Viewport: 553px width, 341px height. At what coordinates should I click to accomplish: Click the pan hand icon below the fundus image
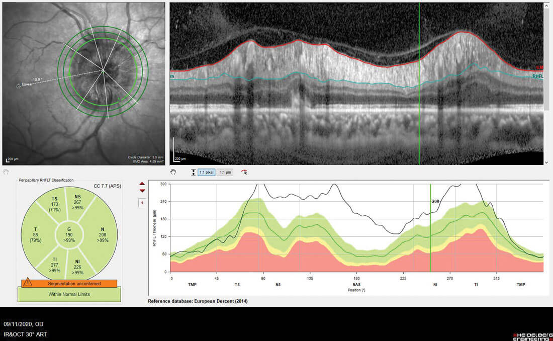coord(6,172)
